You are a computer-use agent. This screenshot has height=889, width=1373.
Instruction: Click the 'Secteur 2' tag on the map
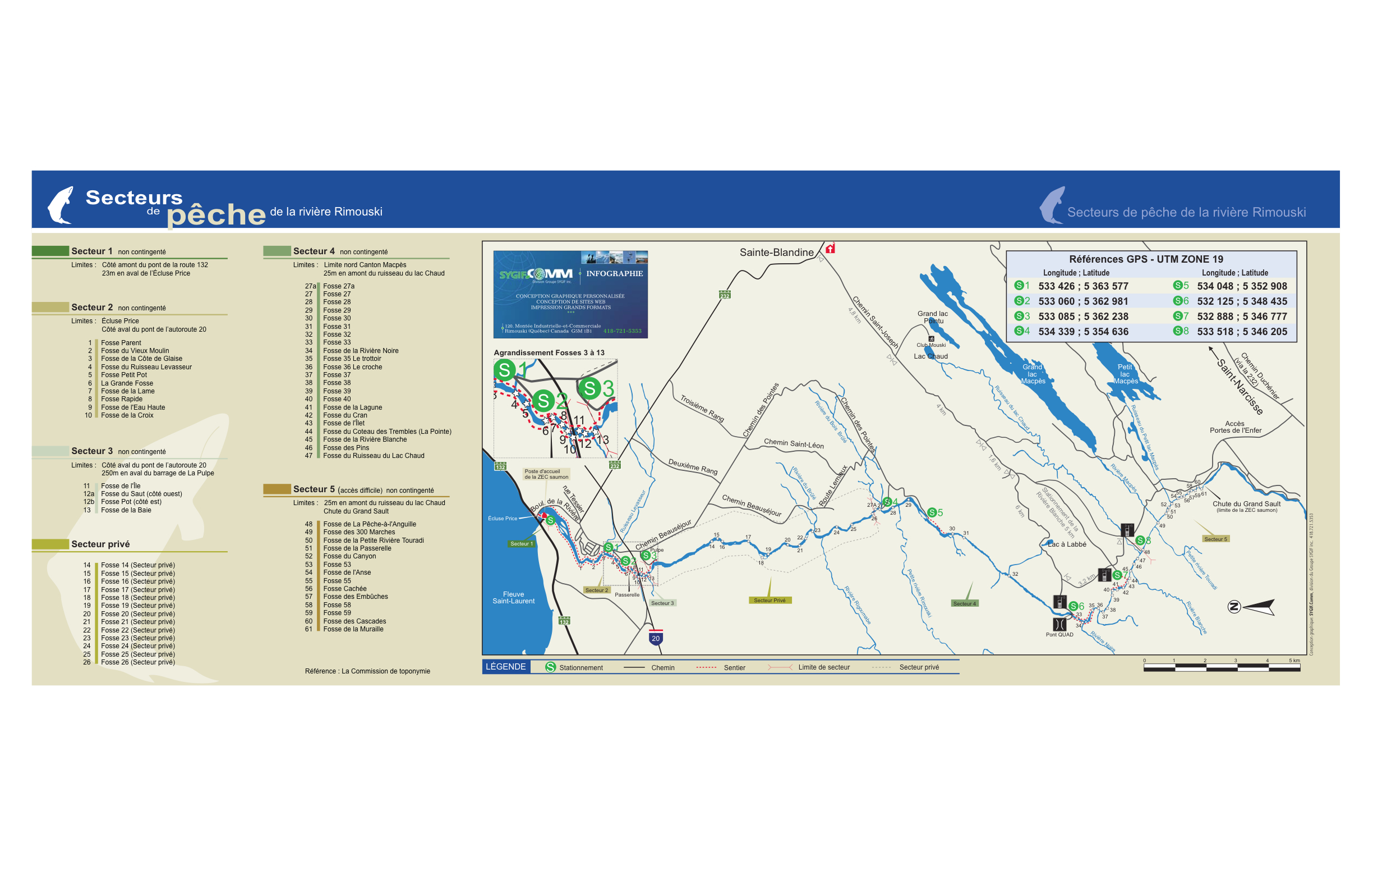597,590
